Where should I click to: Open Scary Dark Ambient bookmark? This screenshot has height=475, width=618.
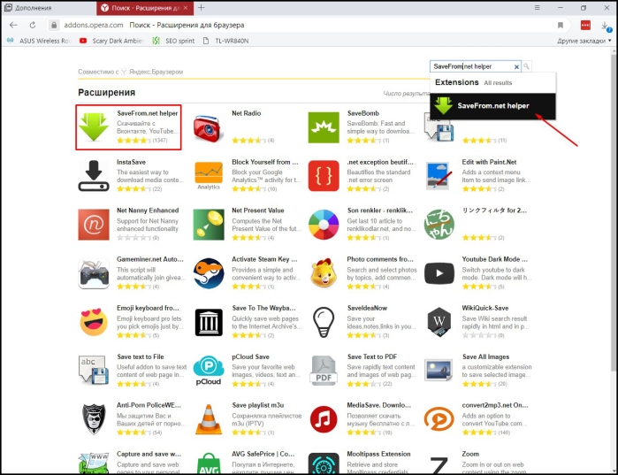pos(111,41)
